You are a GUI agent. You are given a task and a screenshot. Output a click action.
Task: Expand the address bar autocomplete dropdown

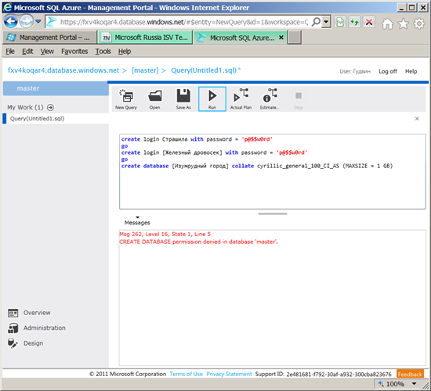326,22
